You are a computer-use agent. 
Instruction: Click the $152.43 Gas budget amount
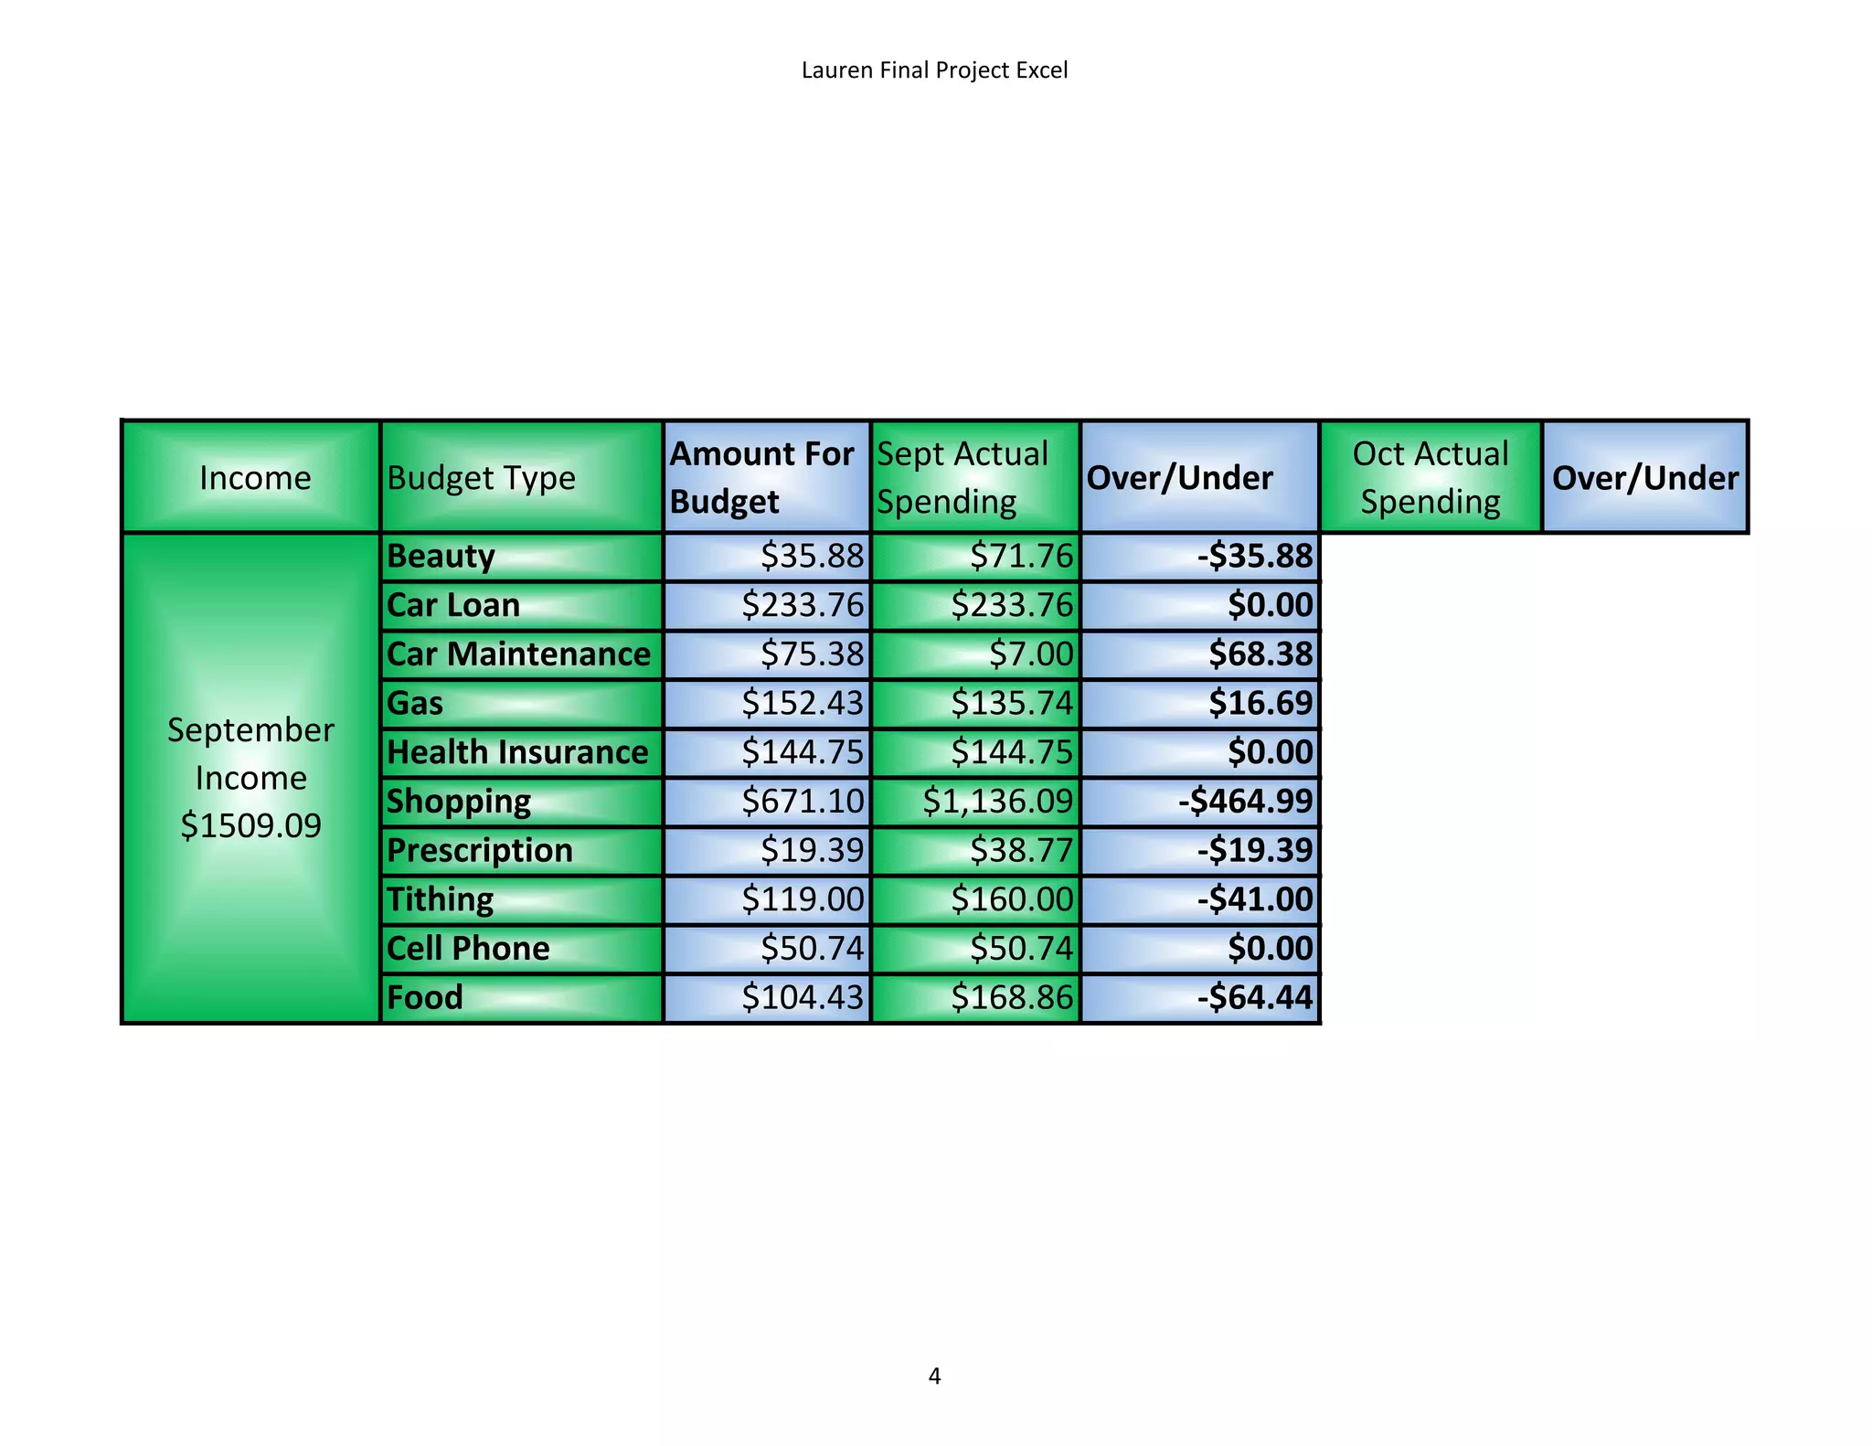[767, 704]
